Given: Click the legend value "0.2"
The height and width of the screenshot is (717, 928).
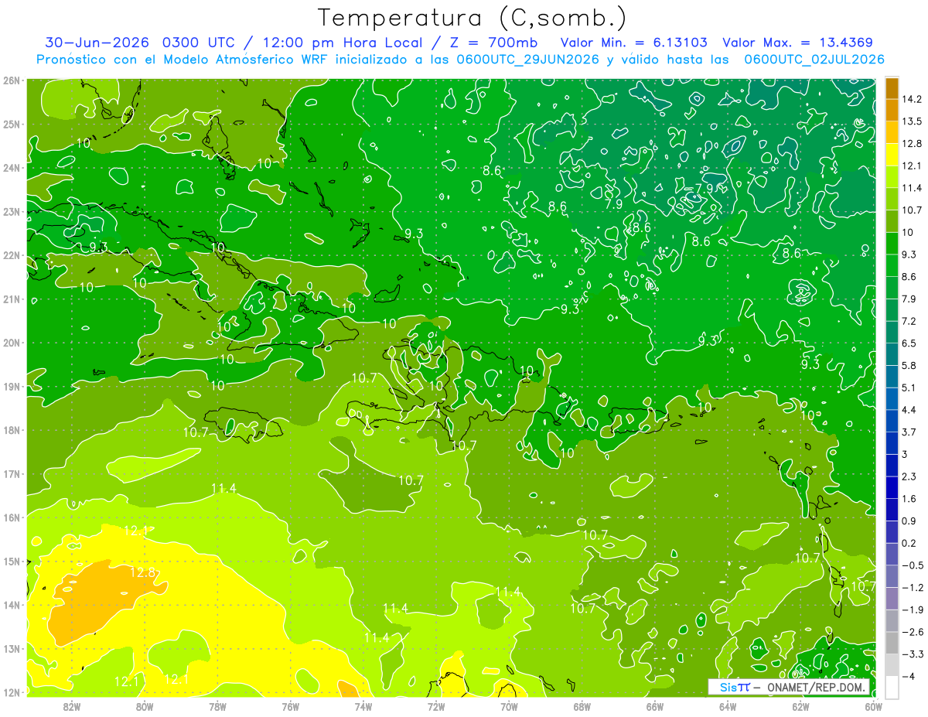Looking at the screenshot, I should click(910, 543).
